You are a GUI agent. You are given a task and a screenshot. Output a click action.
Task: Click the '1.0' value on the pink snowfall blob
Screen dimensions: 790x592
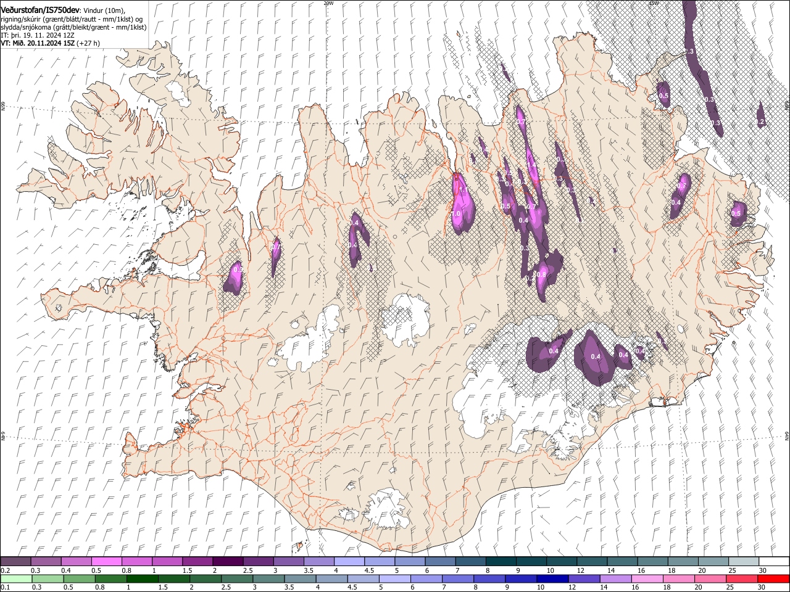coord(457,214)
